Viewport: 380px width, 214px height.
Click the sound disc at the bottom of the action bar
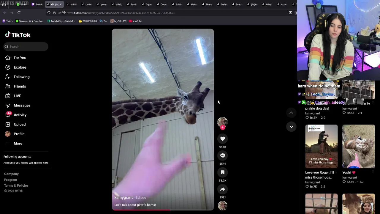[222, 205]
